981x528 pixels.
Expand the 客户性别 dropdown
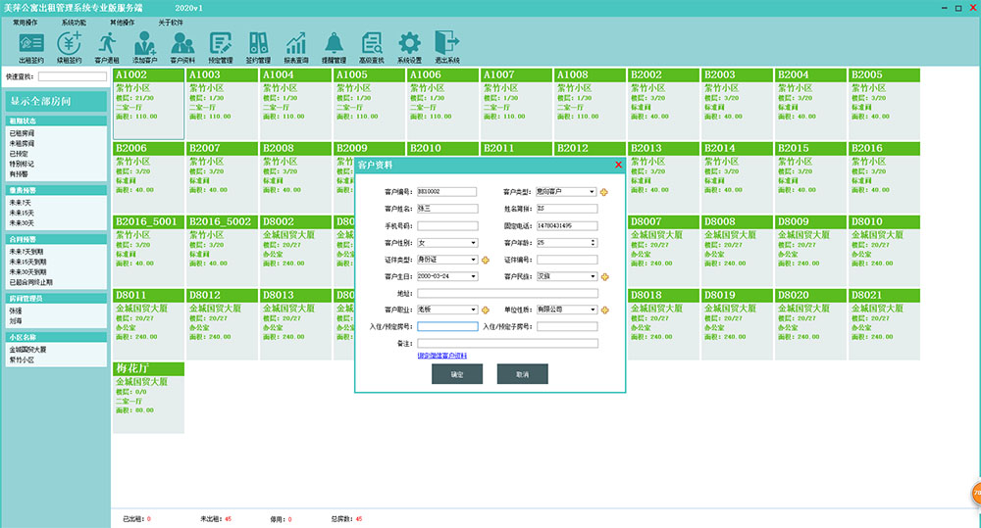(x=474, y=243)
